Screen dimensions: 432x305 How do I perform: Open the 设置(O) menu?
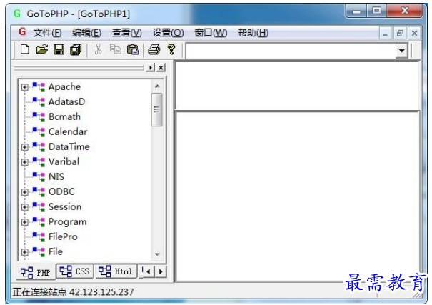coord(168,33)
